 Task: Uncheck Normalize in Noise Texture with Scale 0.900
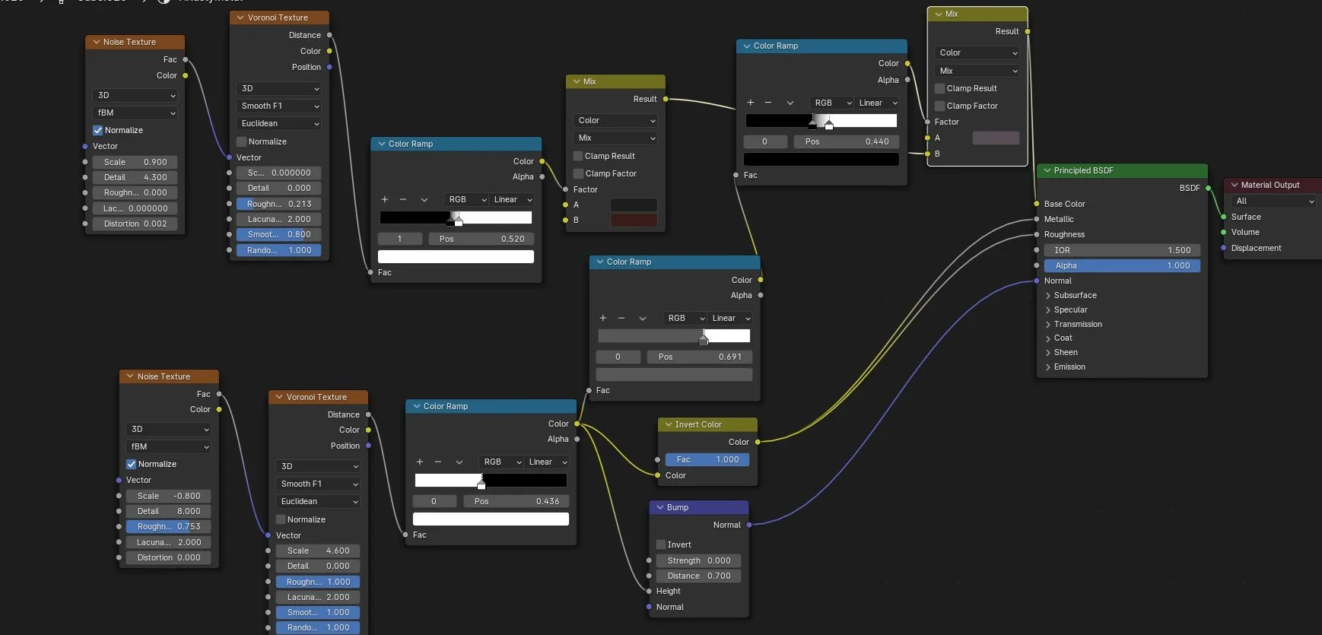97,130
